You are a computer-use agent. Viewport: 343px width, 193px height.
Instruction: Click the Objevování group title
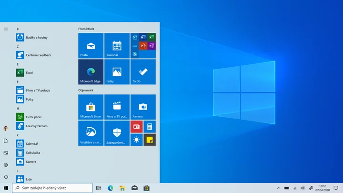click(86, 90)
